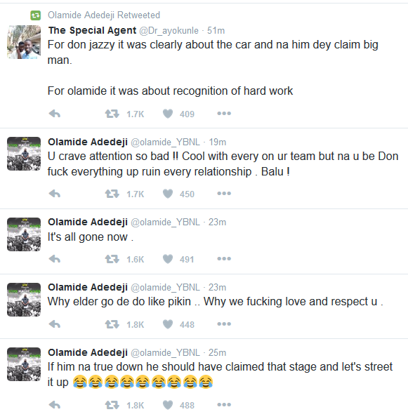Image resolution: width=408 pixels, height=419 pixels.
Task: Like the tweet with 491 likes
Action: tap(168, 259)
